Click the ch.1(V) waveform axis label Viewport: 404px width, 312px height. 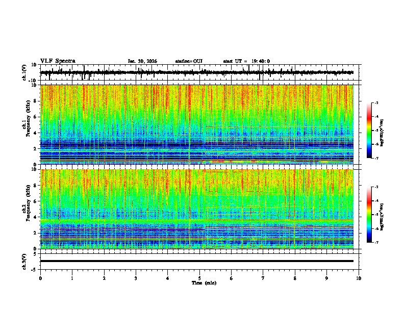pyautogui.click(x=24, y=72)
